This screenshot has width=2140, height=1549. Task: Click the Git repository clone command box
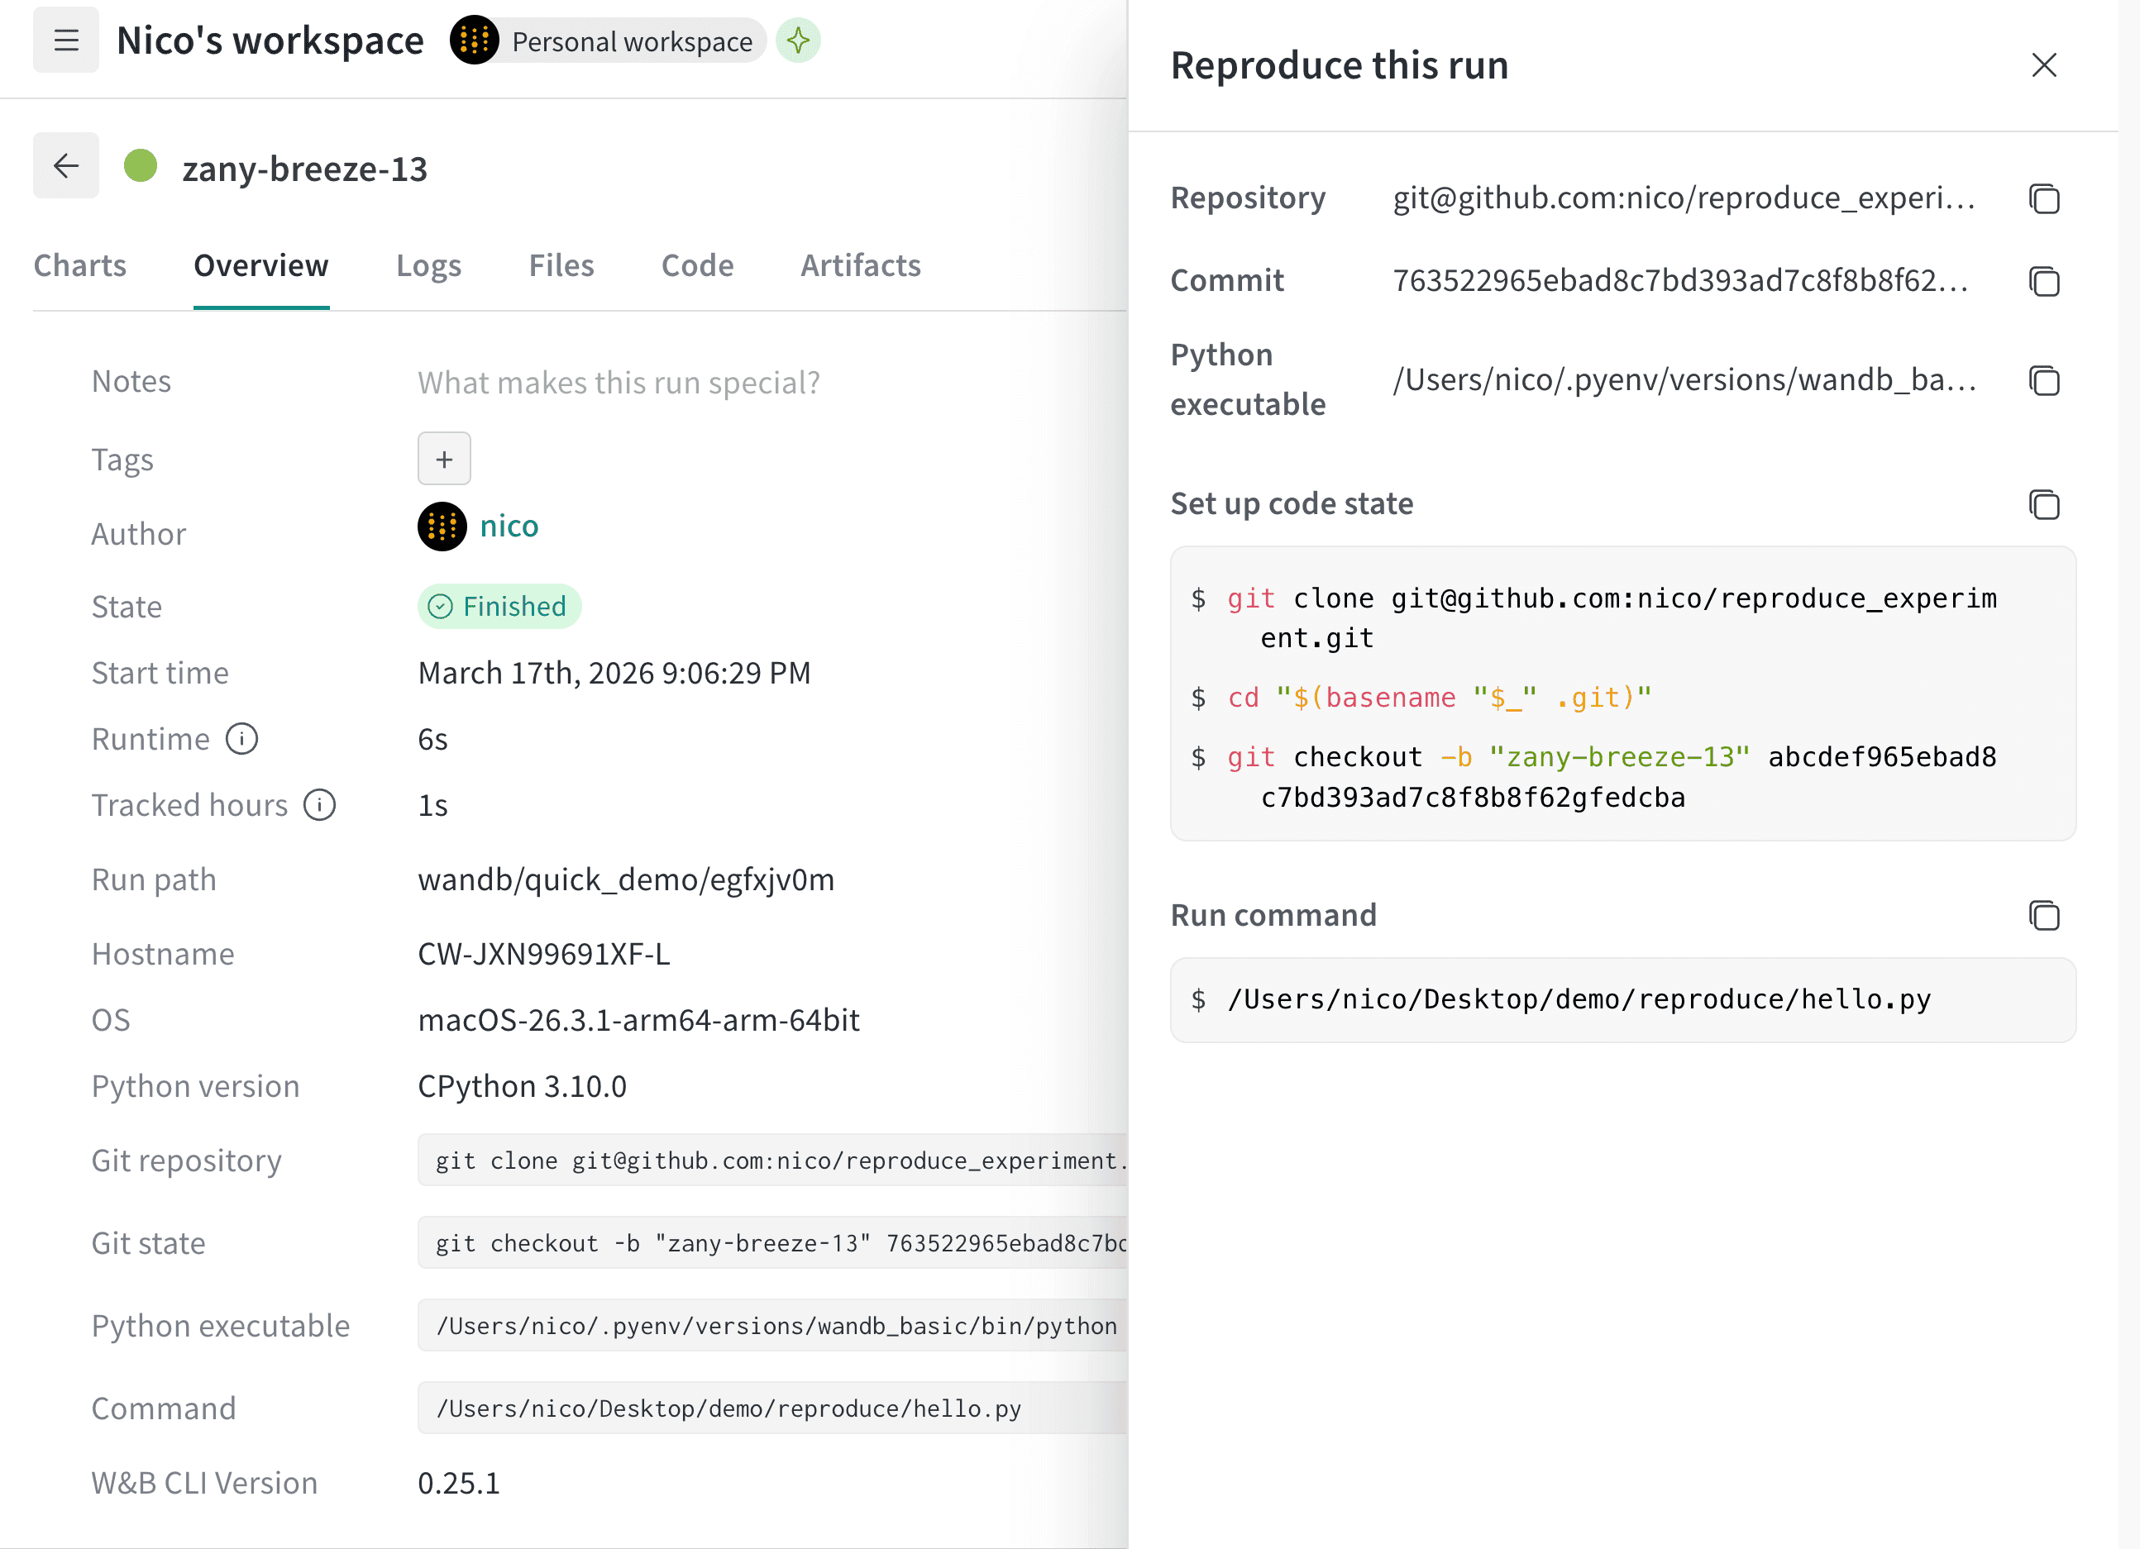pos(771,1160)
